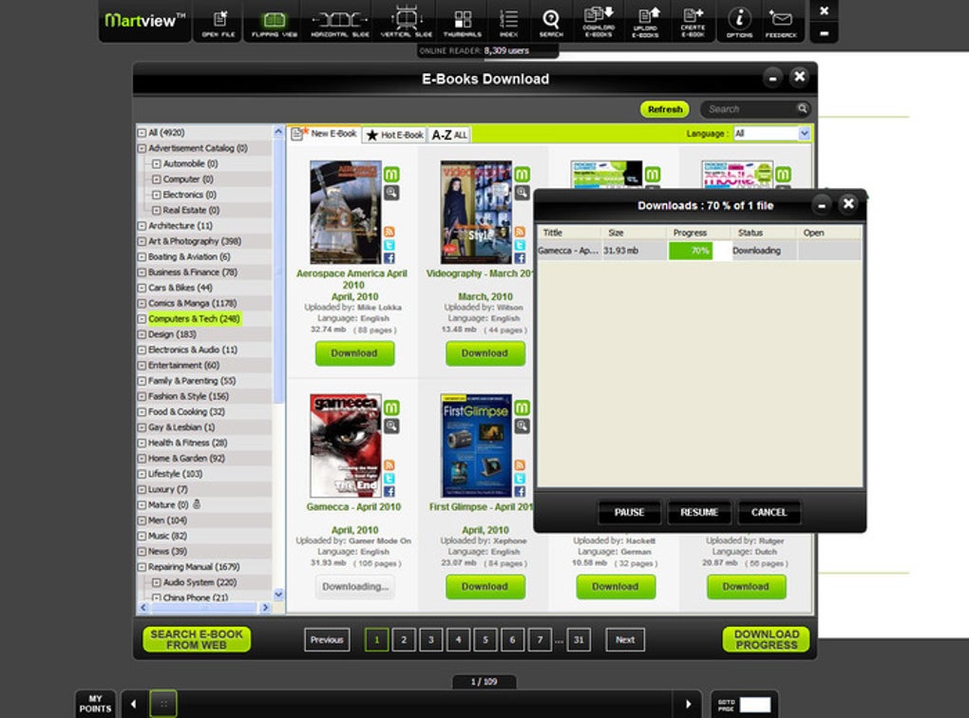Click the Next page button
Viewport: 969px width, 718px height.
click(x=625, y=639)
